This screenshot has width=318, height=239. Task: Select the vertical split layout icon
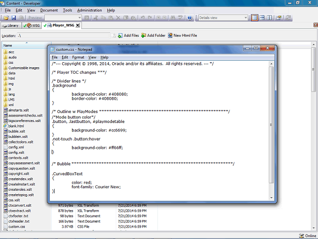[269, 18]
